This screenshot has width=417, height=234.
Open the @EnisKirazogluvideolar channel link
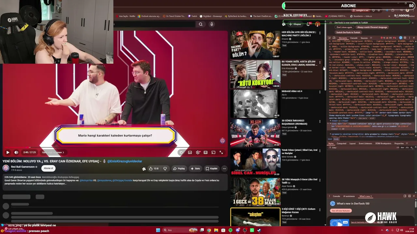coord(124,161)
